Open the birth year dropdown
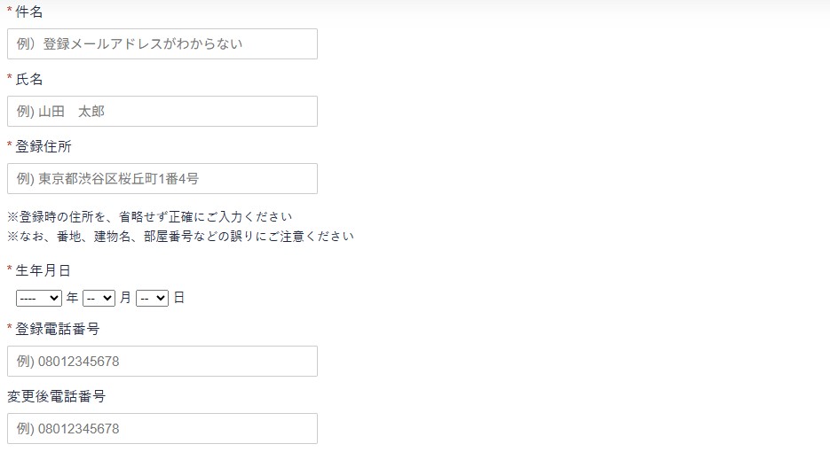 pos(38,298)
